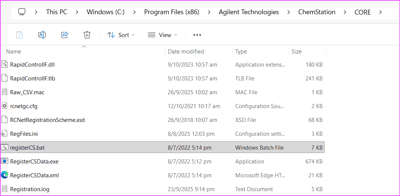Click the Text Document type cell
Screen dimensions: 400x196
pos(254,189)
